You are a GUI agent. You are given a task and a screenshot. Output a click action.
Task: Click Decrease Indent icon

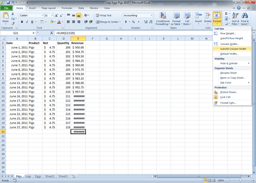pos(86,22)
